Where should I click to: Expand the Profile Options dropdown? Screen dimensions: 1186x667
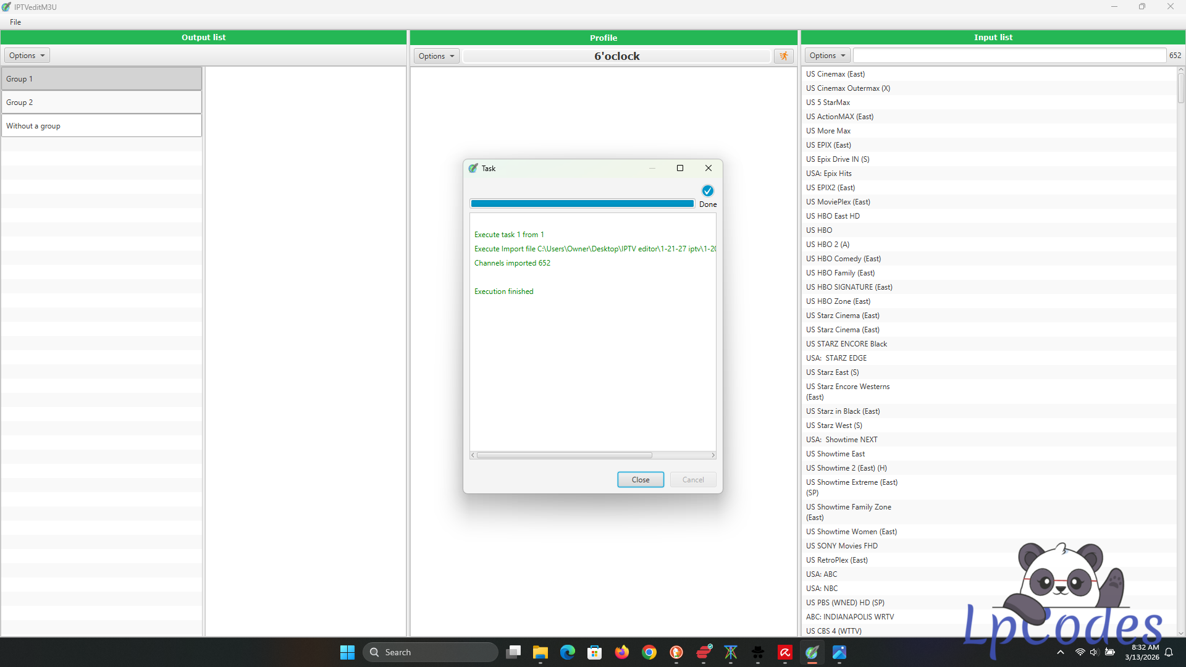click(x=437, y=56)
